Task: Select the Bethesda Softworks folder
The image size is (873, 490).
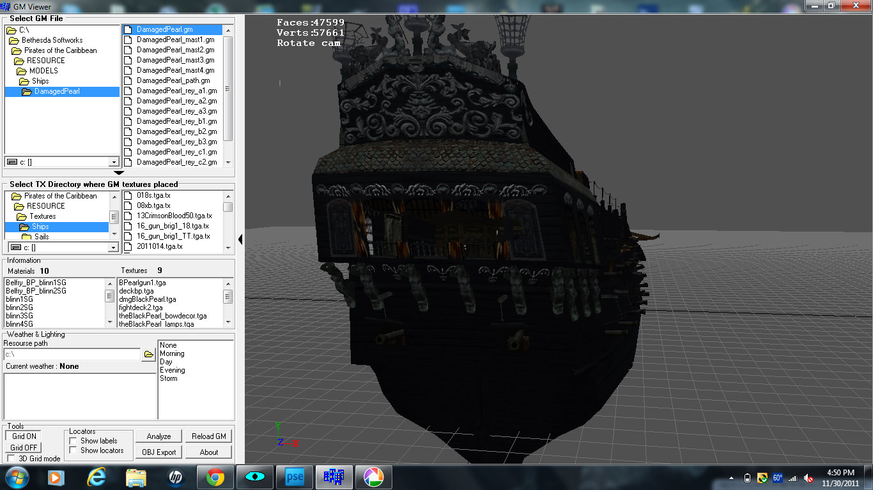Action: pyautogui.click(x=52, y=40)
